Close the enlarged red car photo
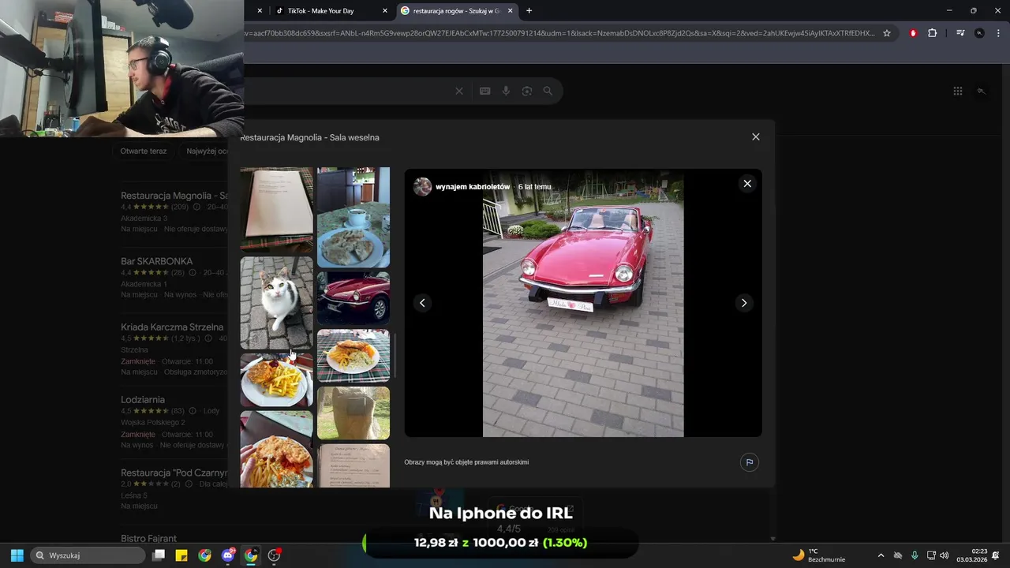This screenshot has width=1010, height=568. [747, 184]
